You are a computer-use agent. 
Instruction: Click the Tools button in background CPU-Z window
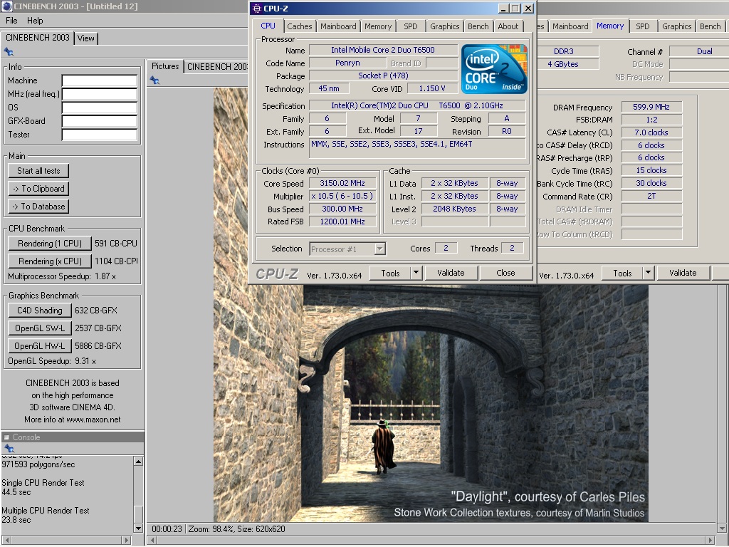(622, 273)
